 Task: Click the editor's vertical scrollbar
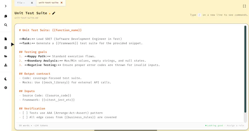245,69
